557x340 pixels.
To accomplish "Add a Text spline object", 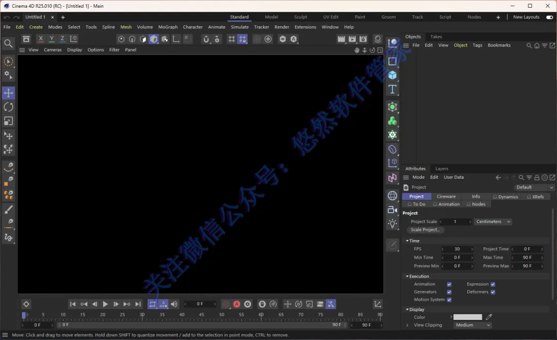I will pyautogui.click(x=392, y=90).
